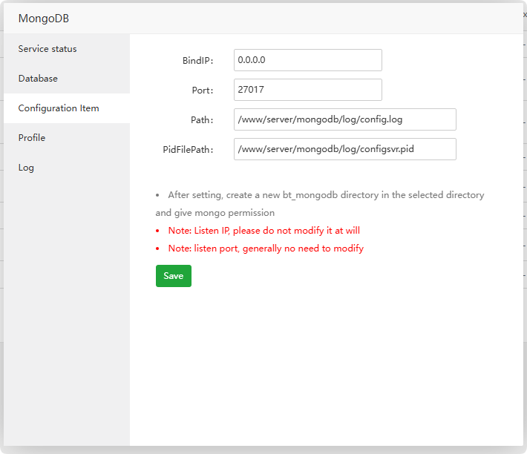Click the Path text field
This screenshot has width=527, height=454.
pos(344,119)
